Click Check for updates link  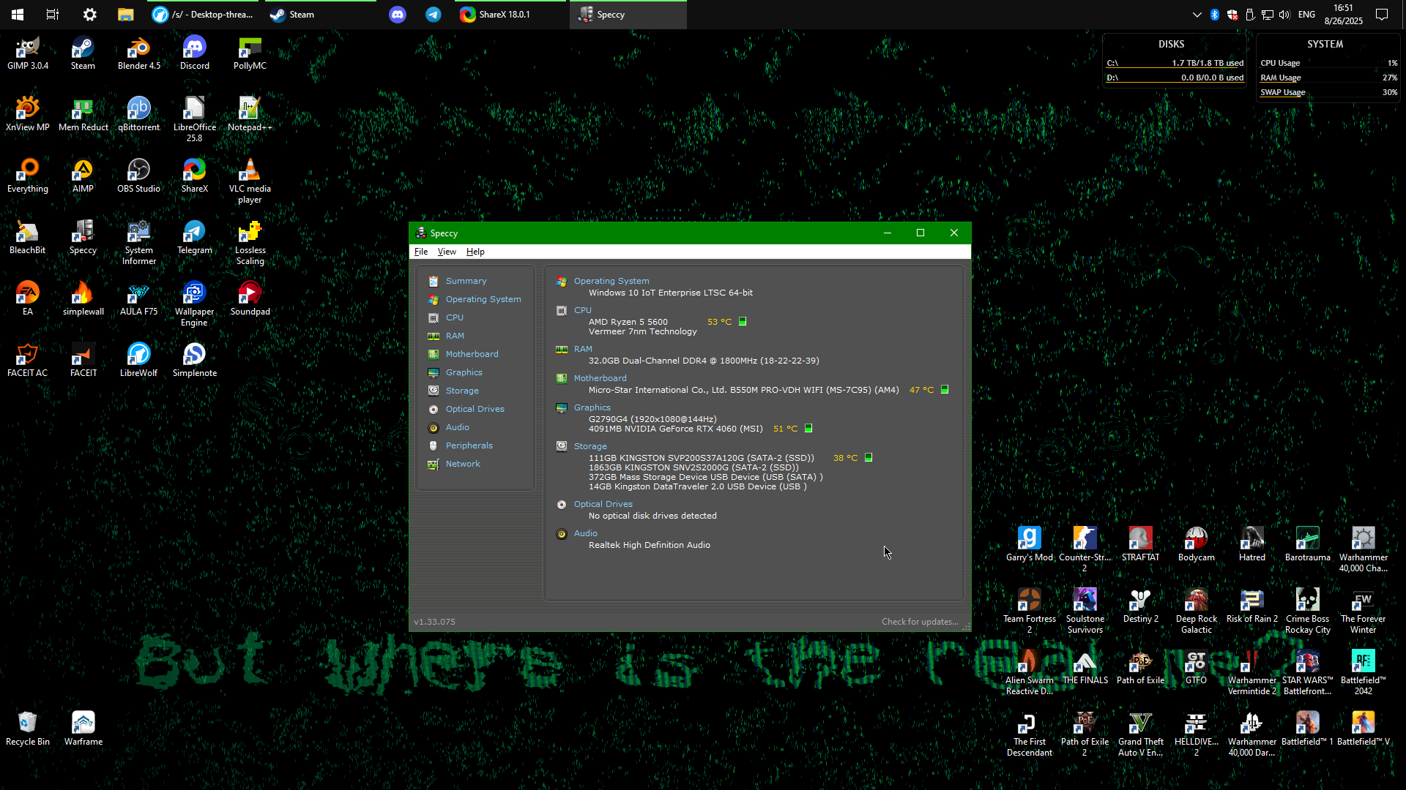click(920, 622)
